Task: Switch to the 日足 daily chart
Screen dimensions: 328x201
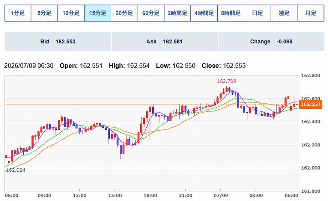Action: 257,13
